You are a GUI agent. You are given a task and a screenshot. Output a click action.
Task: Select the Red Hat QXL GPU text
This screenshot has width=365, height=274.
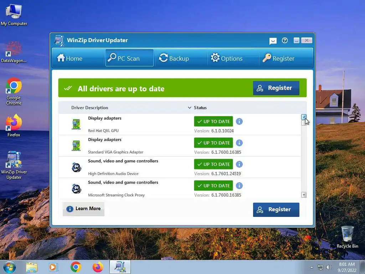(103, 131)
